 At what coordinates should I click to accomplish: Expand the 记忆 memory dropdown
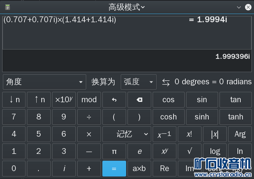click(x=127, y=134)
